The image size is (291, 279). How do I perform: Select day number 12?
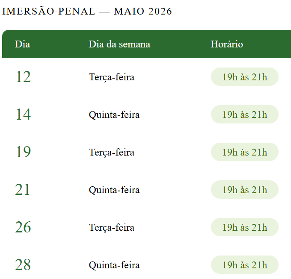tap(23, 77)
